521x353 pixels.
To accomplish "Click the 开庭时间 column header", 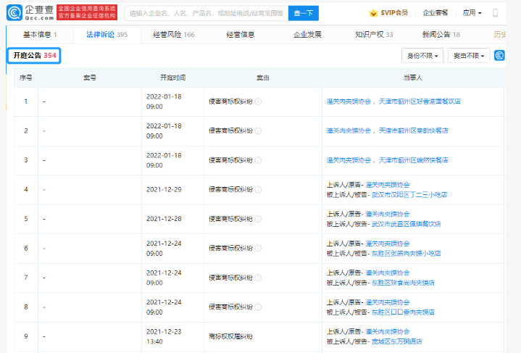I will (x=172, y=78).
